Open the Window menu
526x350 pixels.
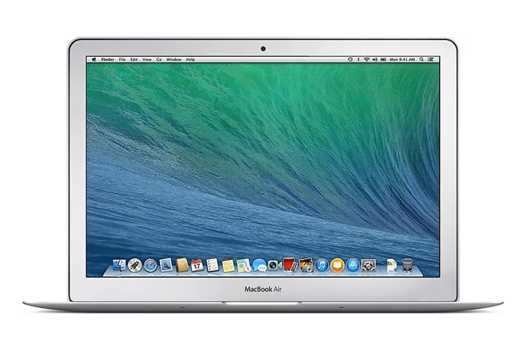[174, 59]
